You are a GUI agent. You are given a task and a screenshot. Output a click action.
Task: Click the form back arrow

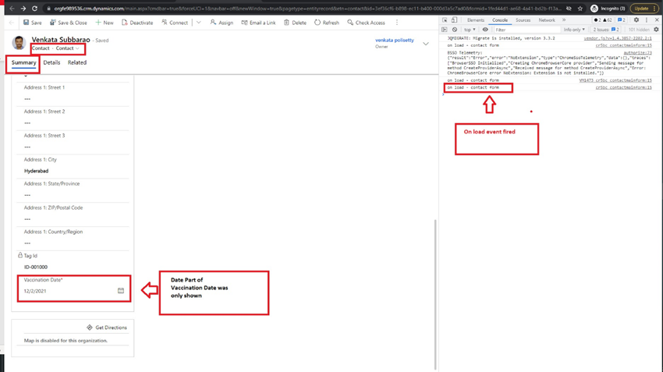pos(12,23)
